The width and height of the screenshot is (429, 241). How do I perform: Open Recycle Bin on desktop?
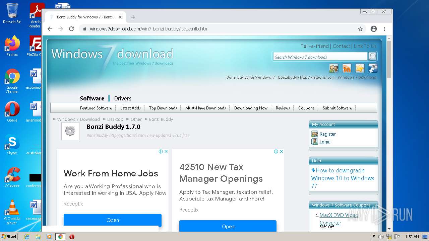click(12, 13)
